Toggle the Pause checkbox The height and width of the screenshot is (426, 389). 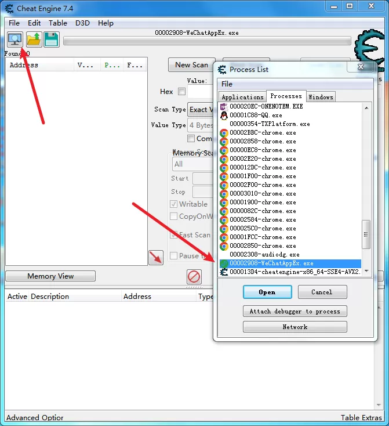click(x=173, y=255)
